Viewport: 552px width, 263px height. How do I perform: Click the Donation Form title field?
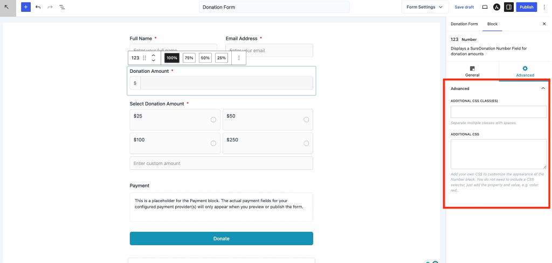coord(274,7)
